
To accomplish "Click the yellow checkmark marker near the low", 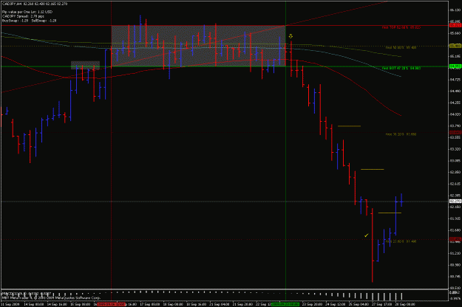I will pyautogui.click(x=366, y=235).
